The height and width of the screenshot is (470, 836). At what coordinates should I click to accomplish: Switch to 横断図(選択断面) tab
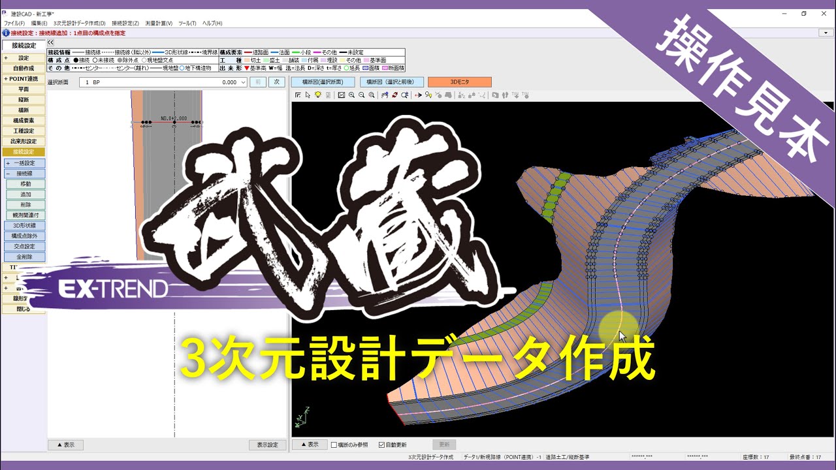coord(323,82)
